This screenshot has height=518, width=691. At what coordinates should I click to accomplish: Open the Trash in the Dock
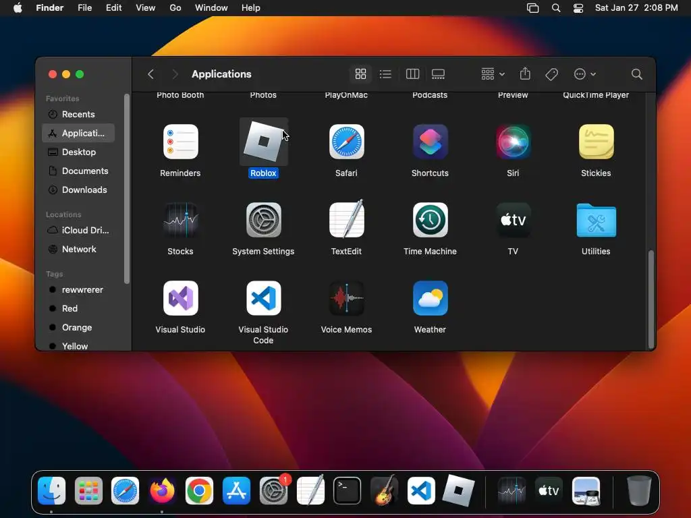point(639,490)
